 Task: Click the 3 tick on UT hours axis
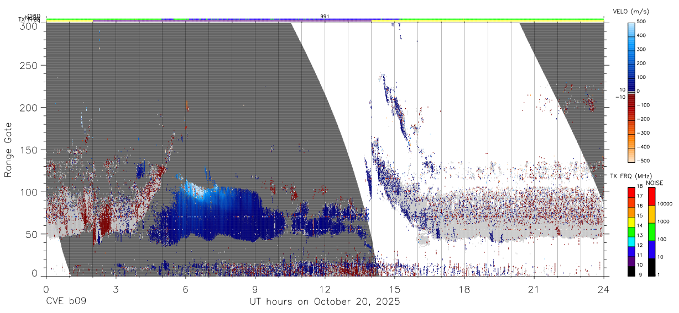(x=116, y=289)
